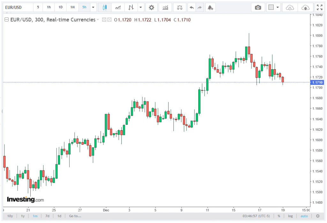Toggle percentage scale with % button
Image resolution: width=327 pixels, height=223 pixels.
279,216
